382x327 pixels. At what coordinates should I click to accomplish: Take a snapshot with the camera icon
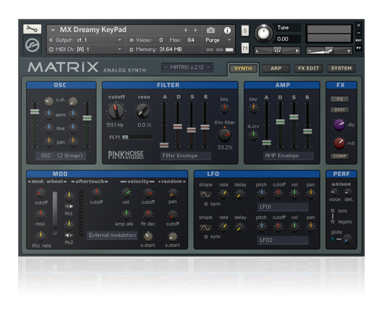[x=211, y=30]
